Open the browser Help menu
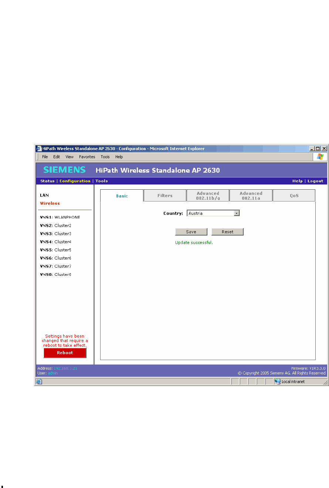 (x=119, y=157)
